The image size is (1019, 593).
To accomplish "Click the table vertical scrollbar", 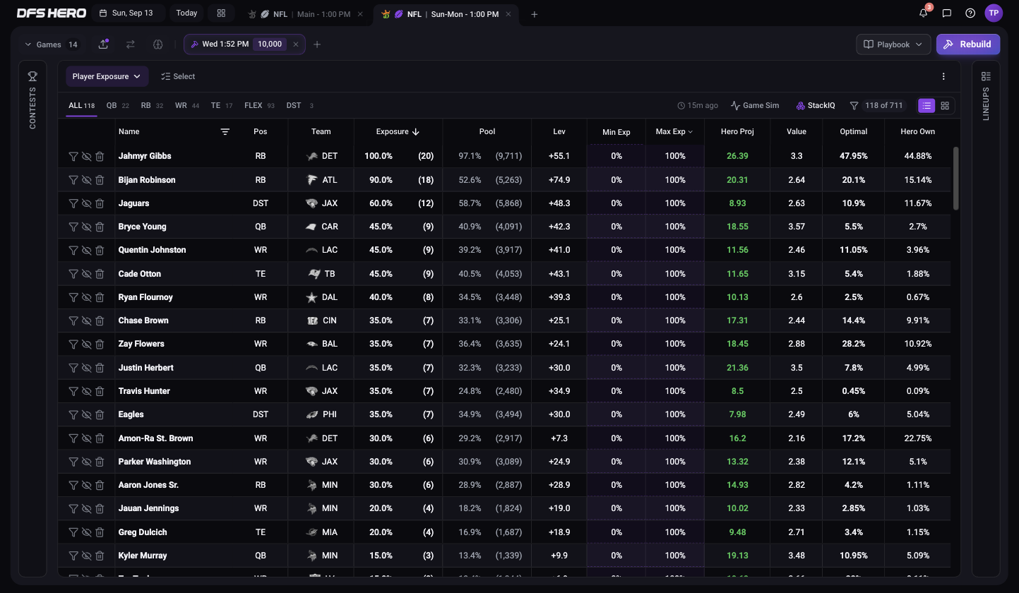I will (956, 178).
